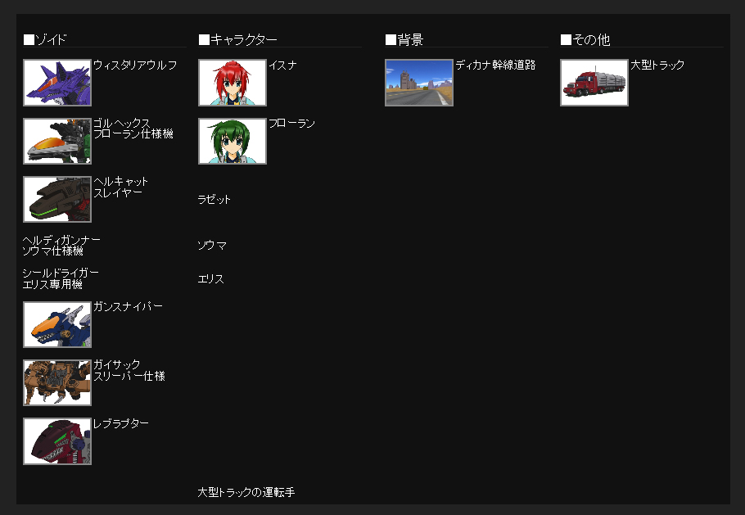Open the フローラン green-haired character portrait
Image resolution: width=745 pixels, height=515 pixels.
233,141
